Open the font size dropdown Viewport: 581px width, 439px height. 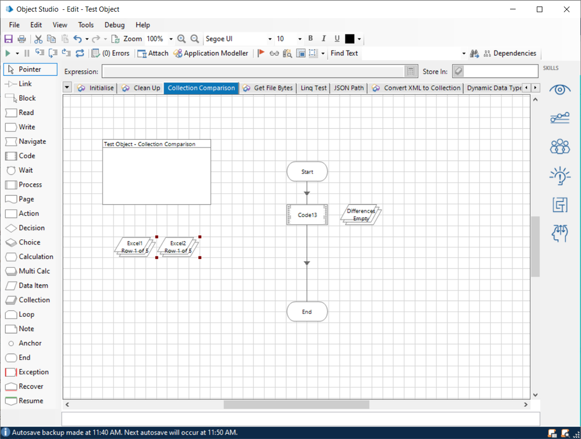coord(300,39)
